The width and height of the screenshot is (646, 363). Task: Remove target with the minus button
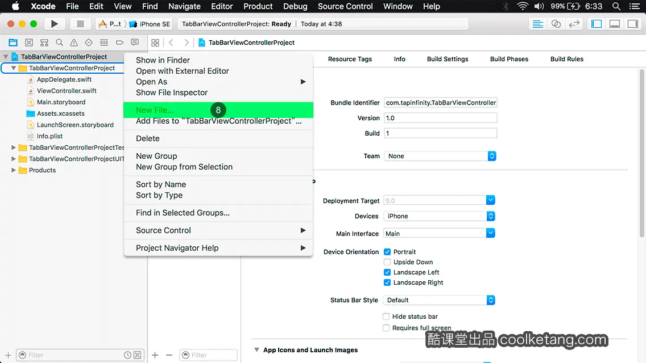(x=169, y=355)
